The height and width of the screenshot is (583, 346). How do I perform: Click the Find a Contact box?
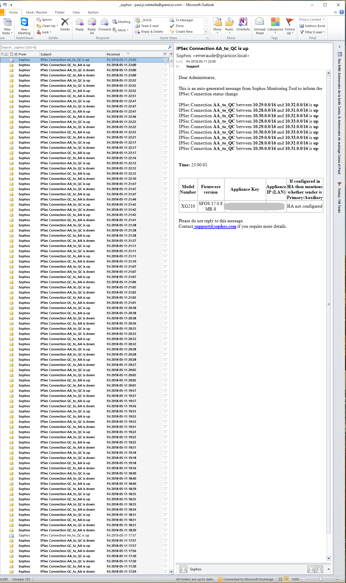[x=312, y=20]
